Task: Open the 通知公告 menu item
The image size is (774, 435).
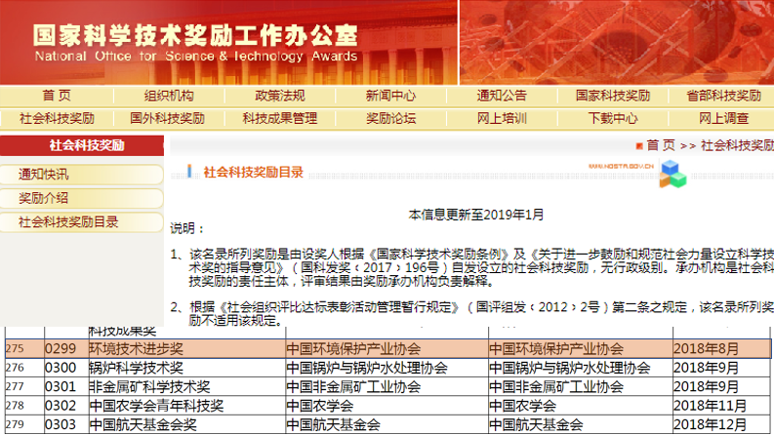Action: [502, 96]
